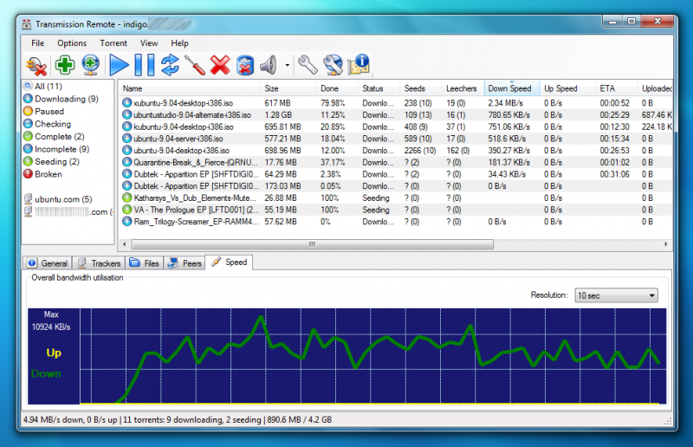Select ubuntu-9.04-server-i386.iso torrent row
Viewport: 693px width, 447px height.
(396, 139)
